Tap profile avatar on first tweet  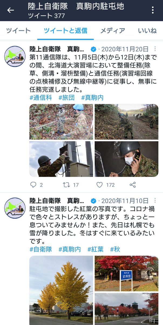15,56
